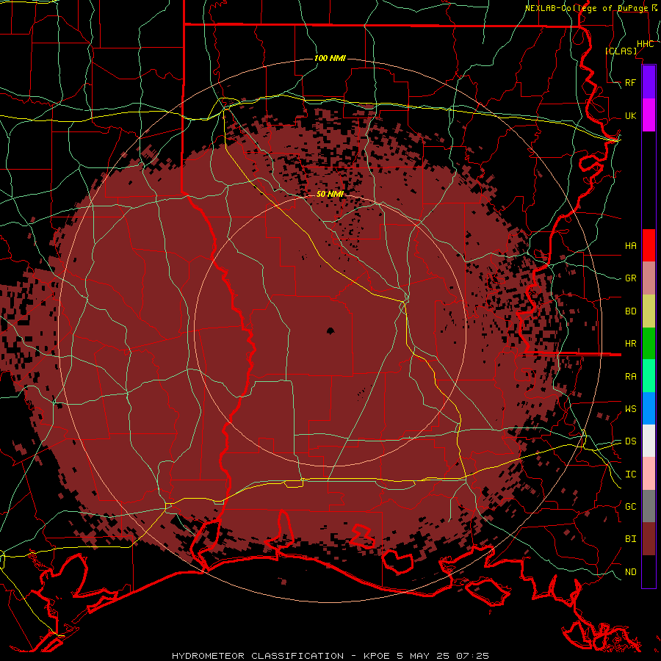Select the light pink IC legend swatch
This screenshot has width=661, height=661.
click(649, 474)
